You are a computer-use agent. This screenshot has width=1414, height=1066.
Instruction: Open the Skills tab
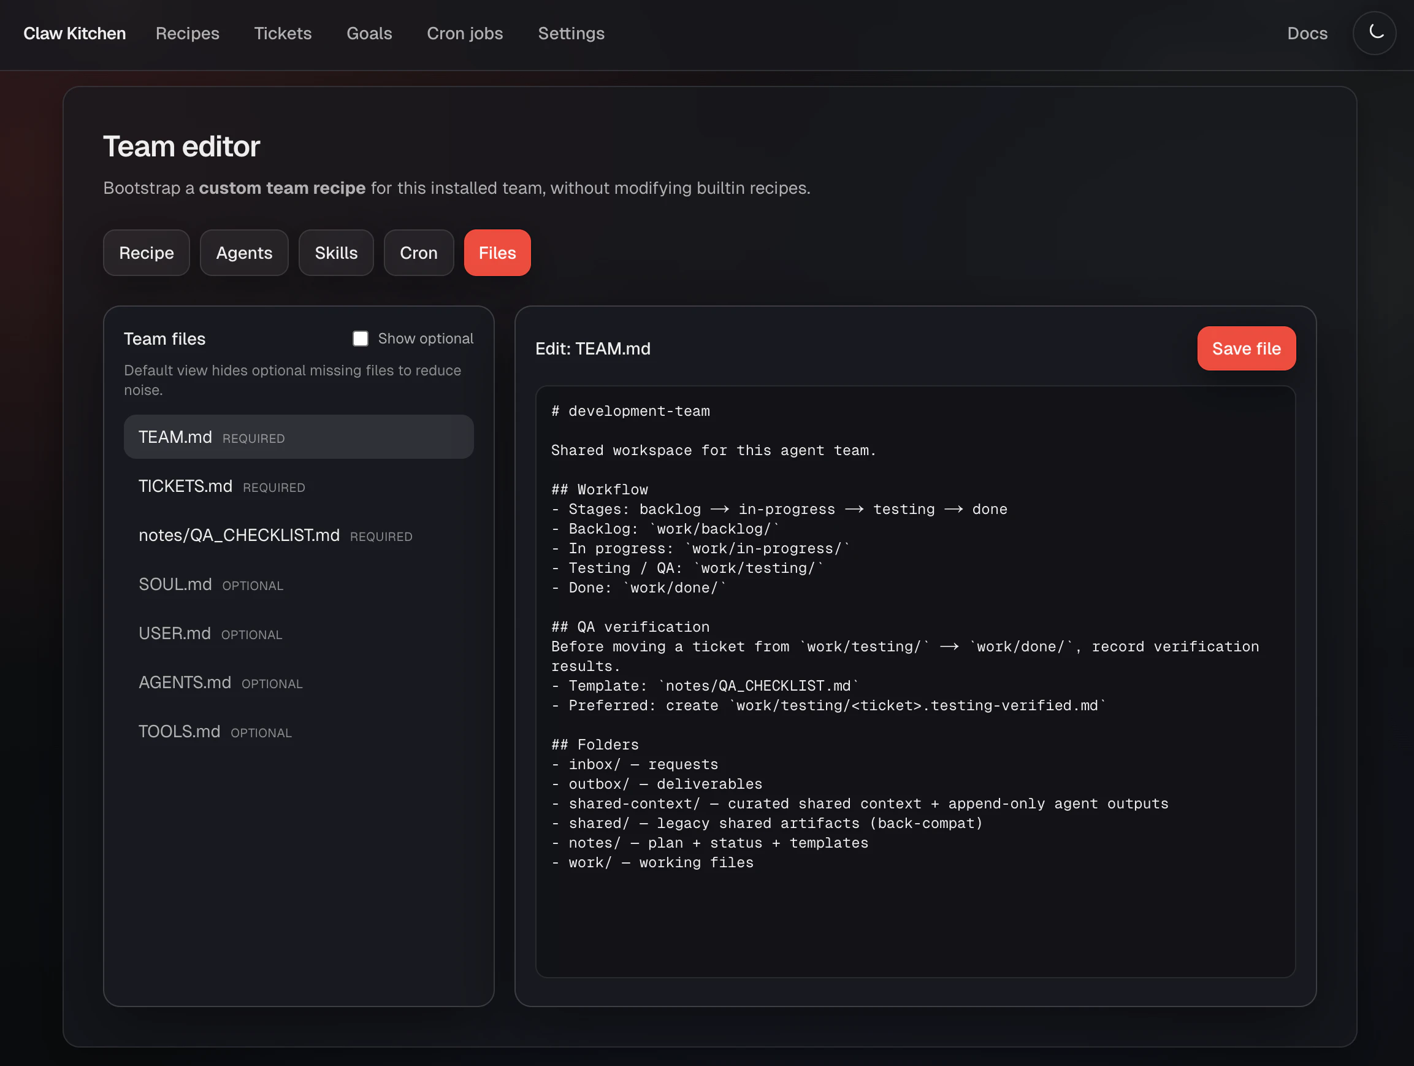pos(335,253)
